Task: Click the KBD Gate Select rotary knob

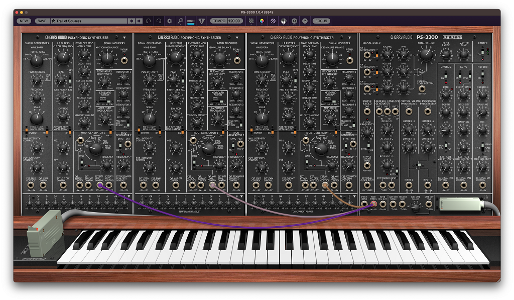Action: click(416, 207)
